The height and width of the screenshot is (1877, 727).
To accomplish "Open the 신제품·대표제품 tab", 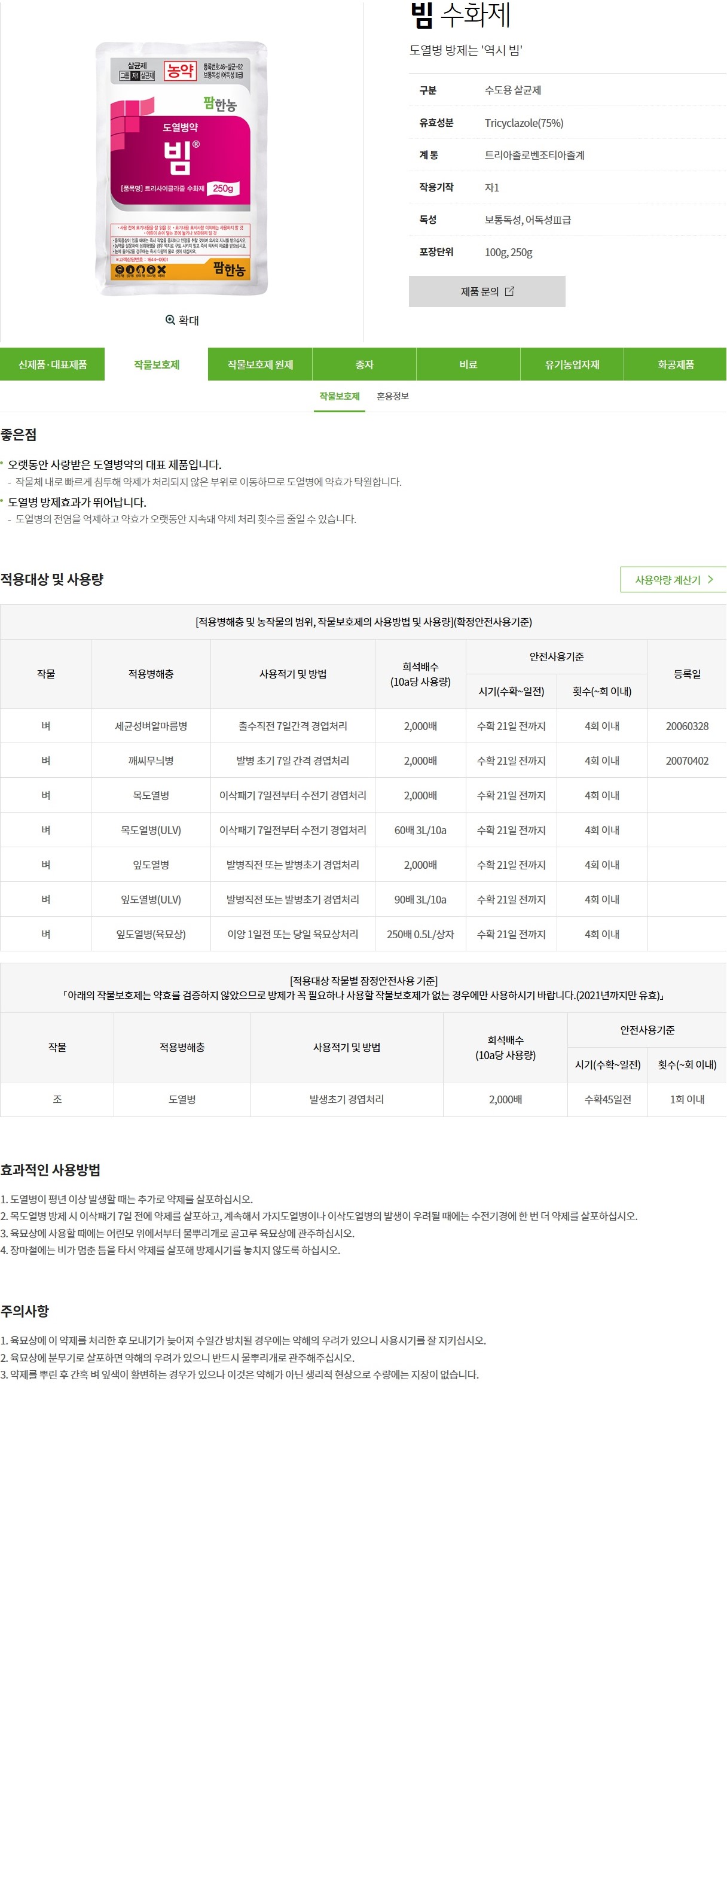I will click(x=53, y=364).
